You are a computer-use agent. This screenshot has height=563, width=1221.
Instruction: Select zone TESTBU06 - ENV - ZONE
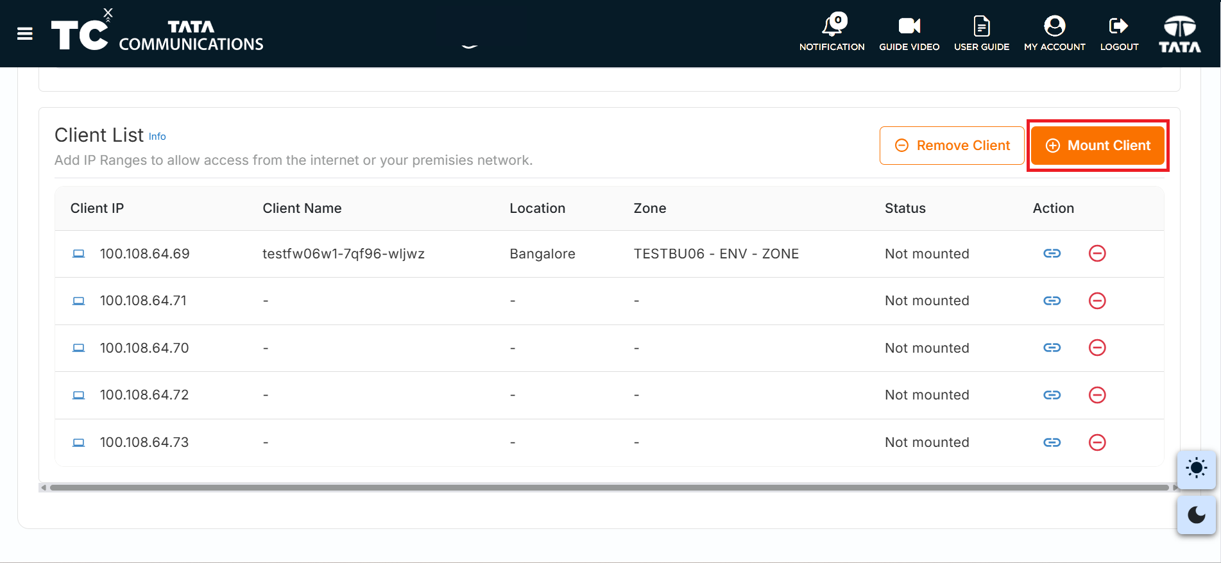coord(717,254)
